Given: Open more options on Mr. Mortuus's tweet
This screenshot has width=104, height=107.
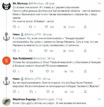Looking at the screenshot, I should 99,3.
